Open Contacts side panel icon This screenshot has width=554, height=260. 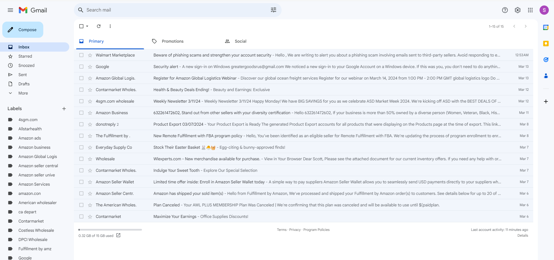(x=546, y=76)
